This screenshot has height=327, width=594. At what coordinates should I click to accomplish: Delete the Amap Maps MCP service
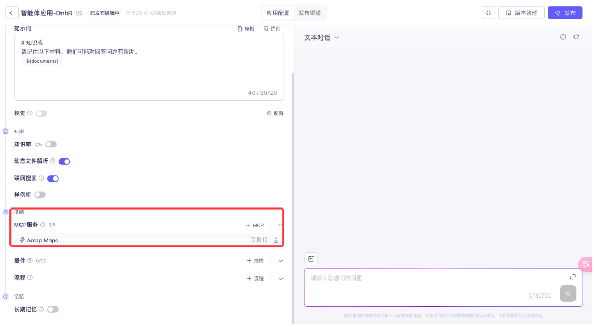276,241
